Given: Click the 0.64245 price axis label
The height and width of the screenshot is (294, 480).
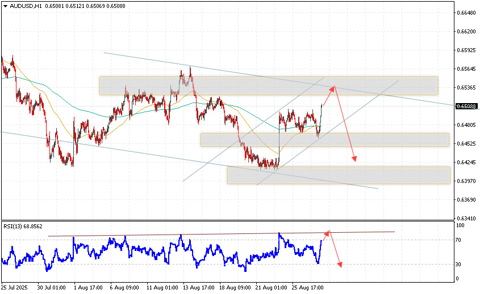Looking at the screenshot, I should coord(466,163).
